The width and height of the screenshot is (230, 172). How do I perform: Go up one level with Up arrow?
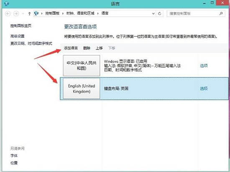[29, 14]
